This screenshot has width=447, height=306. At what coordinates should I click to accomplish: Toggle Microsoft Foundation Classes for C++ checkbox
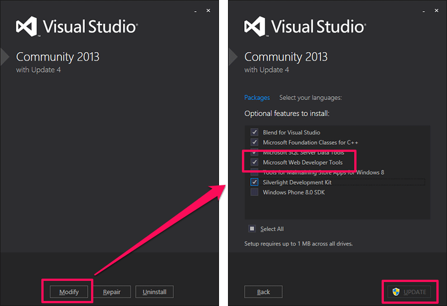click(255, 142)
